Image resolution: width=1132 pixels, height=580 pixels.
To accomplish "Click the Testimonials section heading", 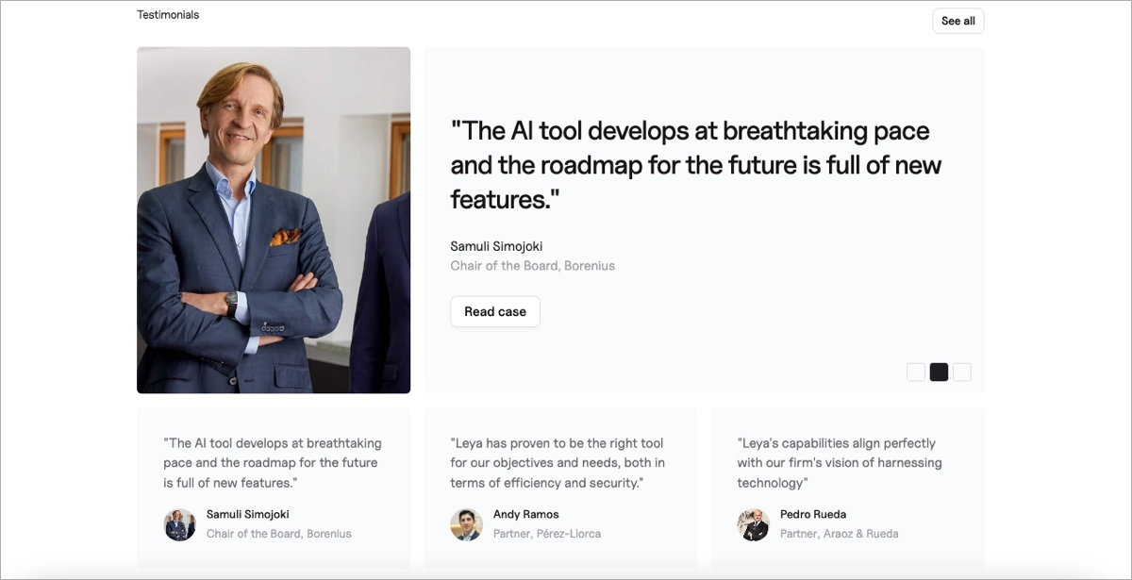I will tap(168, 14).
